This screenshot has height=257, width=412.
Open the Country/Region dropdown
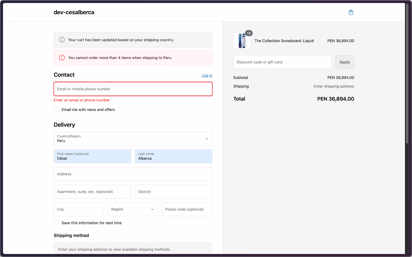point(133,139)
